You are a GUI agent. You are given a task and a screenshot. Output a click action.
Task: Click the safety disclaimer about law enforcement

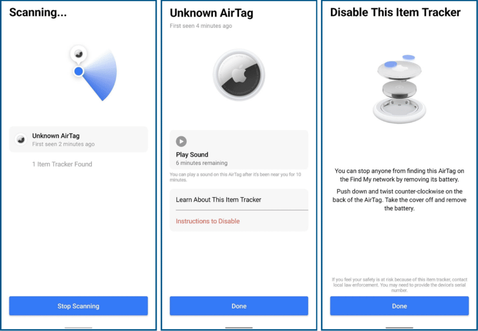click(399, 285)
